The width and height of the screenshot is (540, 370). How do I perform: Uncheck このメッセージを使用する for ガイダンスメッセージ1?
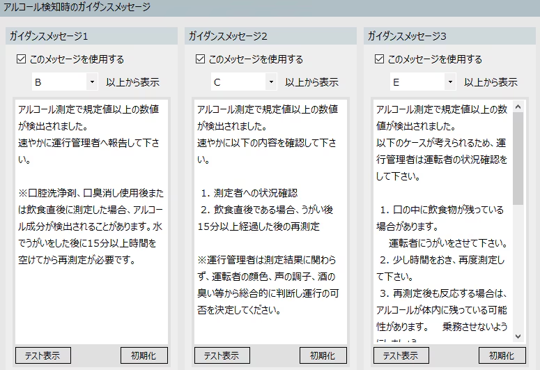point(21,59)
